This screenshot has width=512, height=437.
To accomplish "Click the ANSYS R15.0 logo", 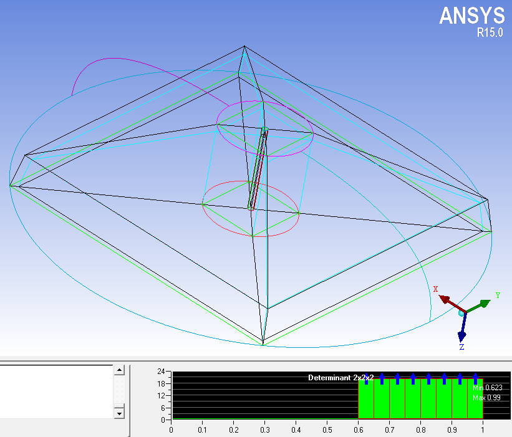I will point(471,22).
